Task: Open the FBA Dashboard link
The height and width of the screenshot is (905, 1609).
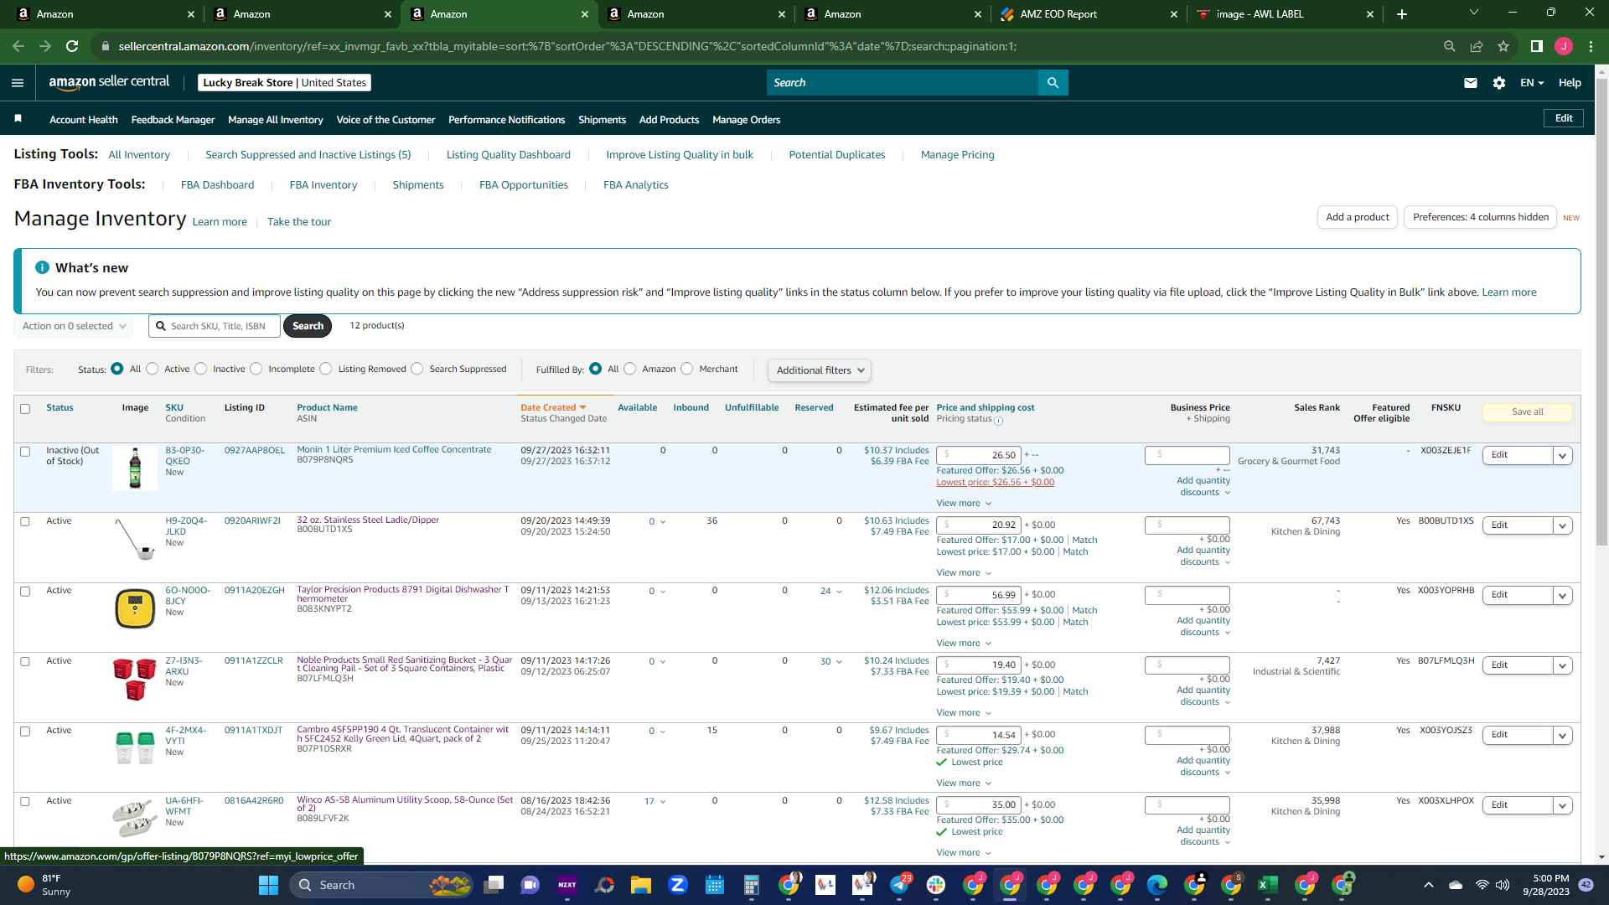Action: coord(217,185)
